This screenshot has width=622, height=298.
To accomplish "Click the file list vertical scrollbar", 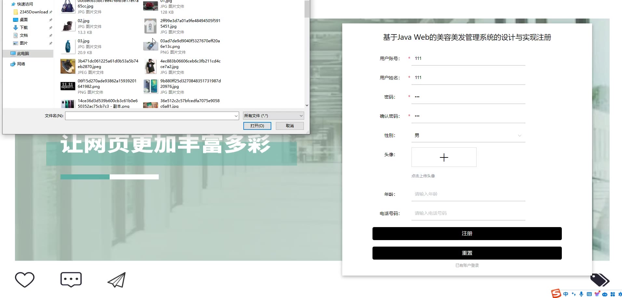I will (307, 9).
